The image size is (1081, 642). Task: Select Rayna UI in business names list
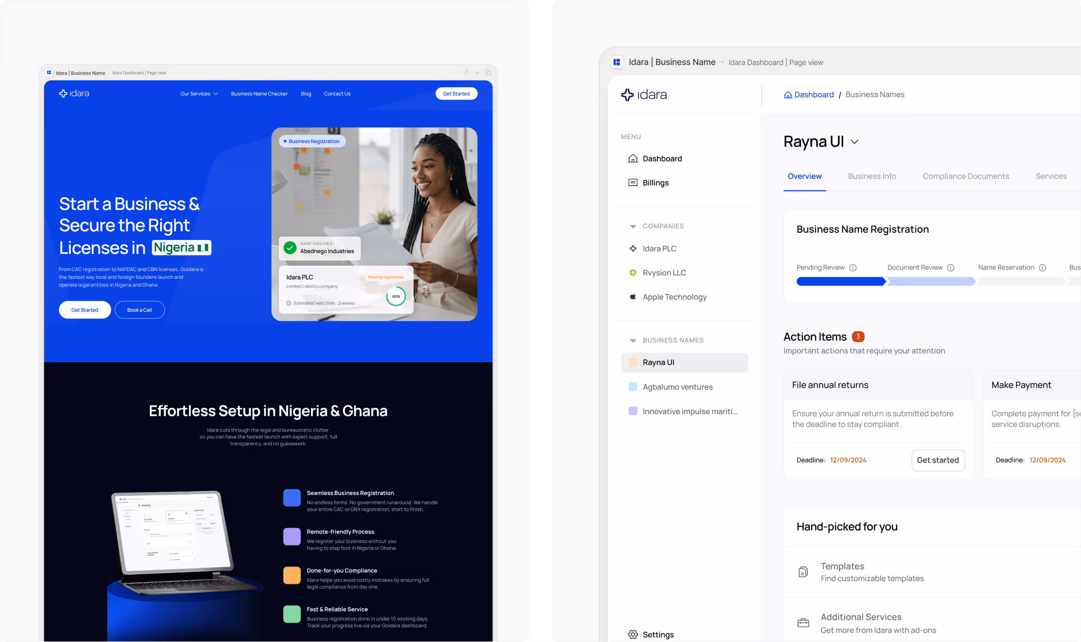click(x=684, y=363)
